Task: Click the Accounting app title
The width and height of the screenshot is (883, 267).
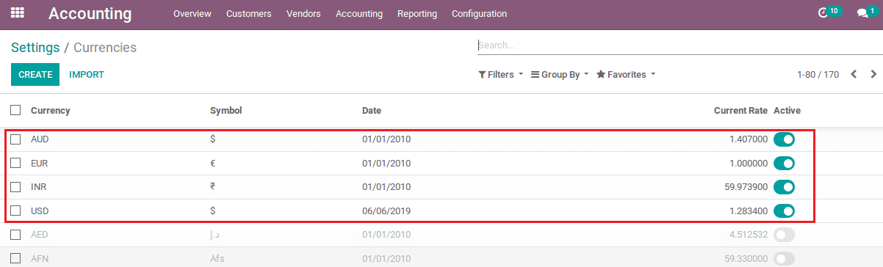Action: coord(90,14)
